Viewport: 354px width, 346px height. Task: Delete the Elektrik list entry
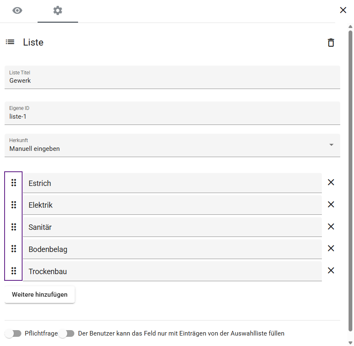(x=331, y=205)
